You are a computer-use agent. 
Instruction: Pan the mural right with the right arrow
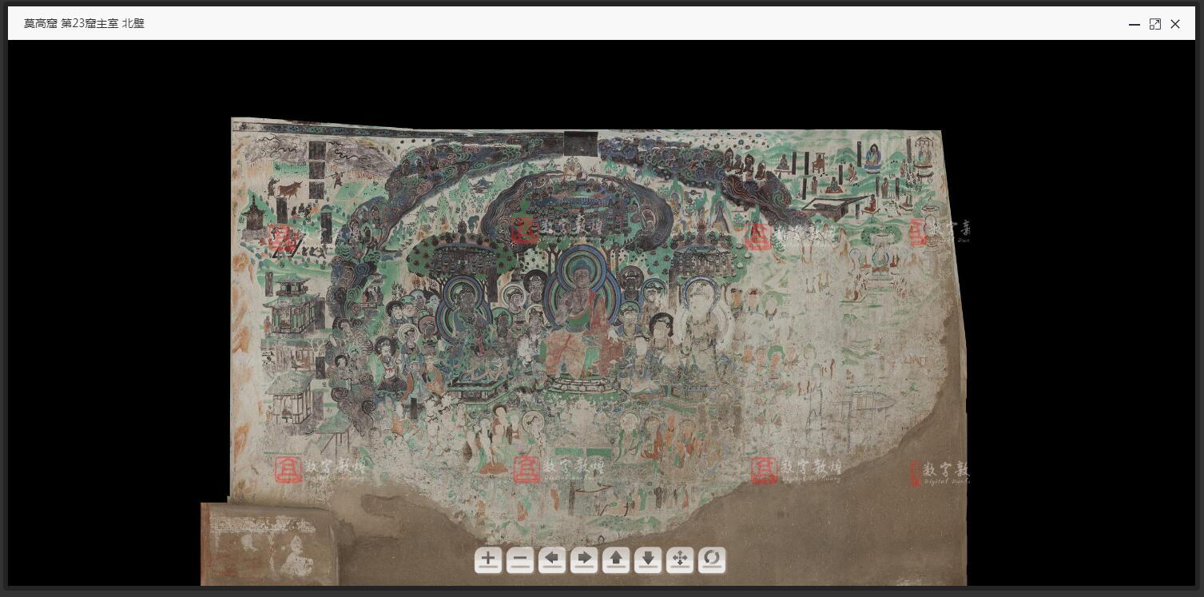584,559
